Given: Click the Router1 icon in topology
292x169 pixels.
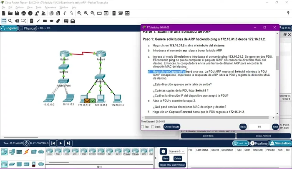Looking at the screenshot, I should click(101, 54).
